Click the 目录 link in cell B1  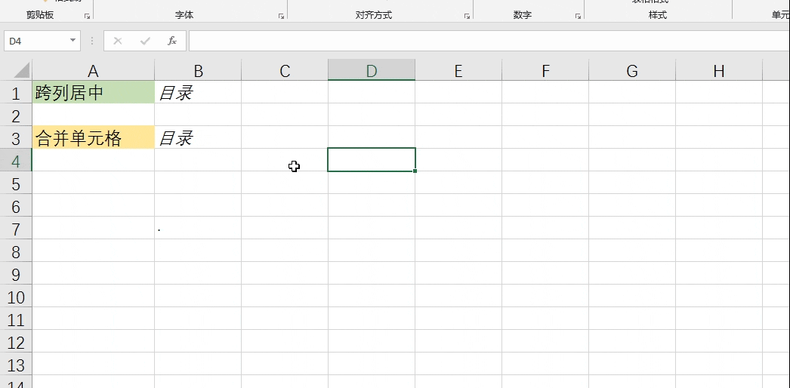click(175, 93)
